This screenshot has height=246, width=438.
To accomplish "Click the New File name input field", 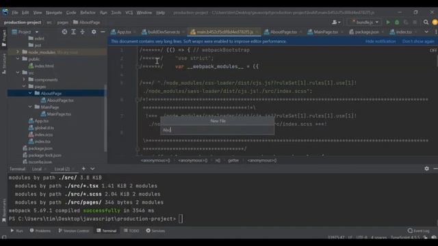I will 217,130.
